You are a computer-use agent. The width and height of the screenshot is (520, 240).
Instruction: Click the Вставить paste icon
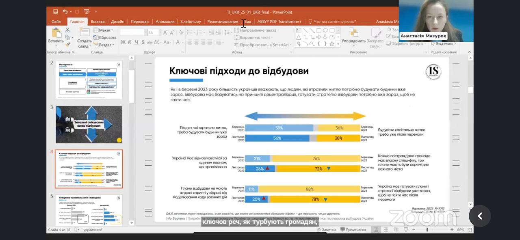pos(56,35)
